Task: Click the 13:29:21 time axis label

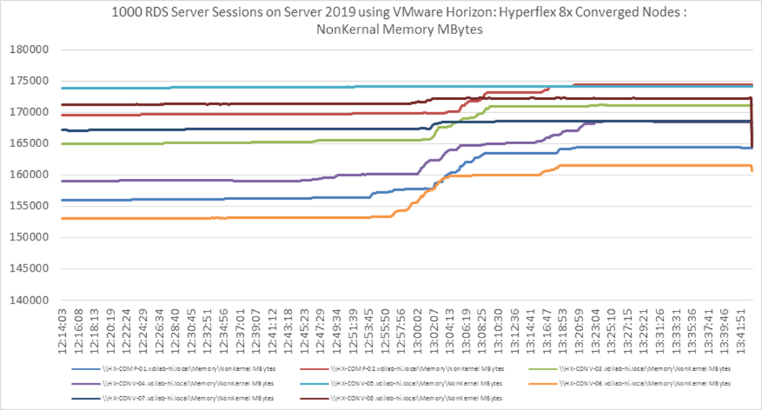Action: pos(643,331)
